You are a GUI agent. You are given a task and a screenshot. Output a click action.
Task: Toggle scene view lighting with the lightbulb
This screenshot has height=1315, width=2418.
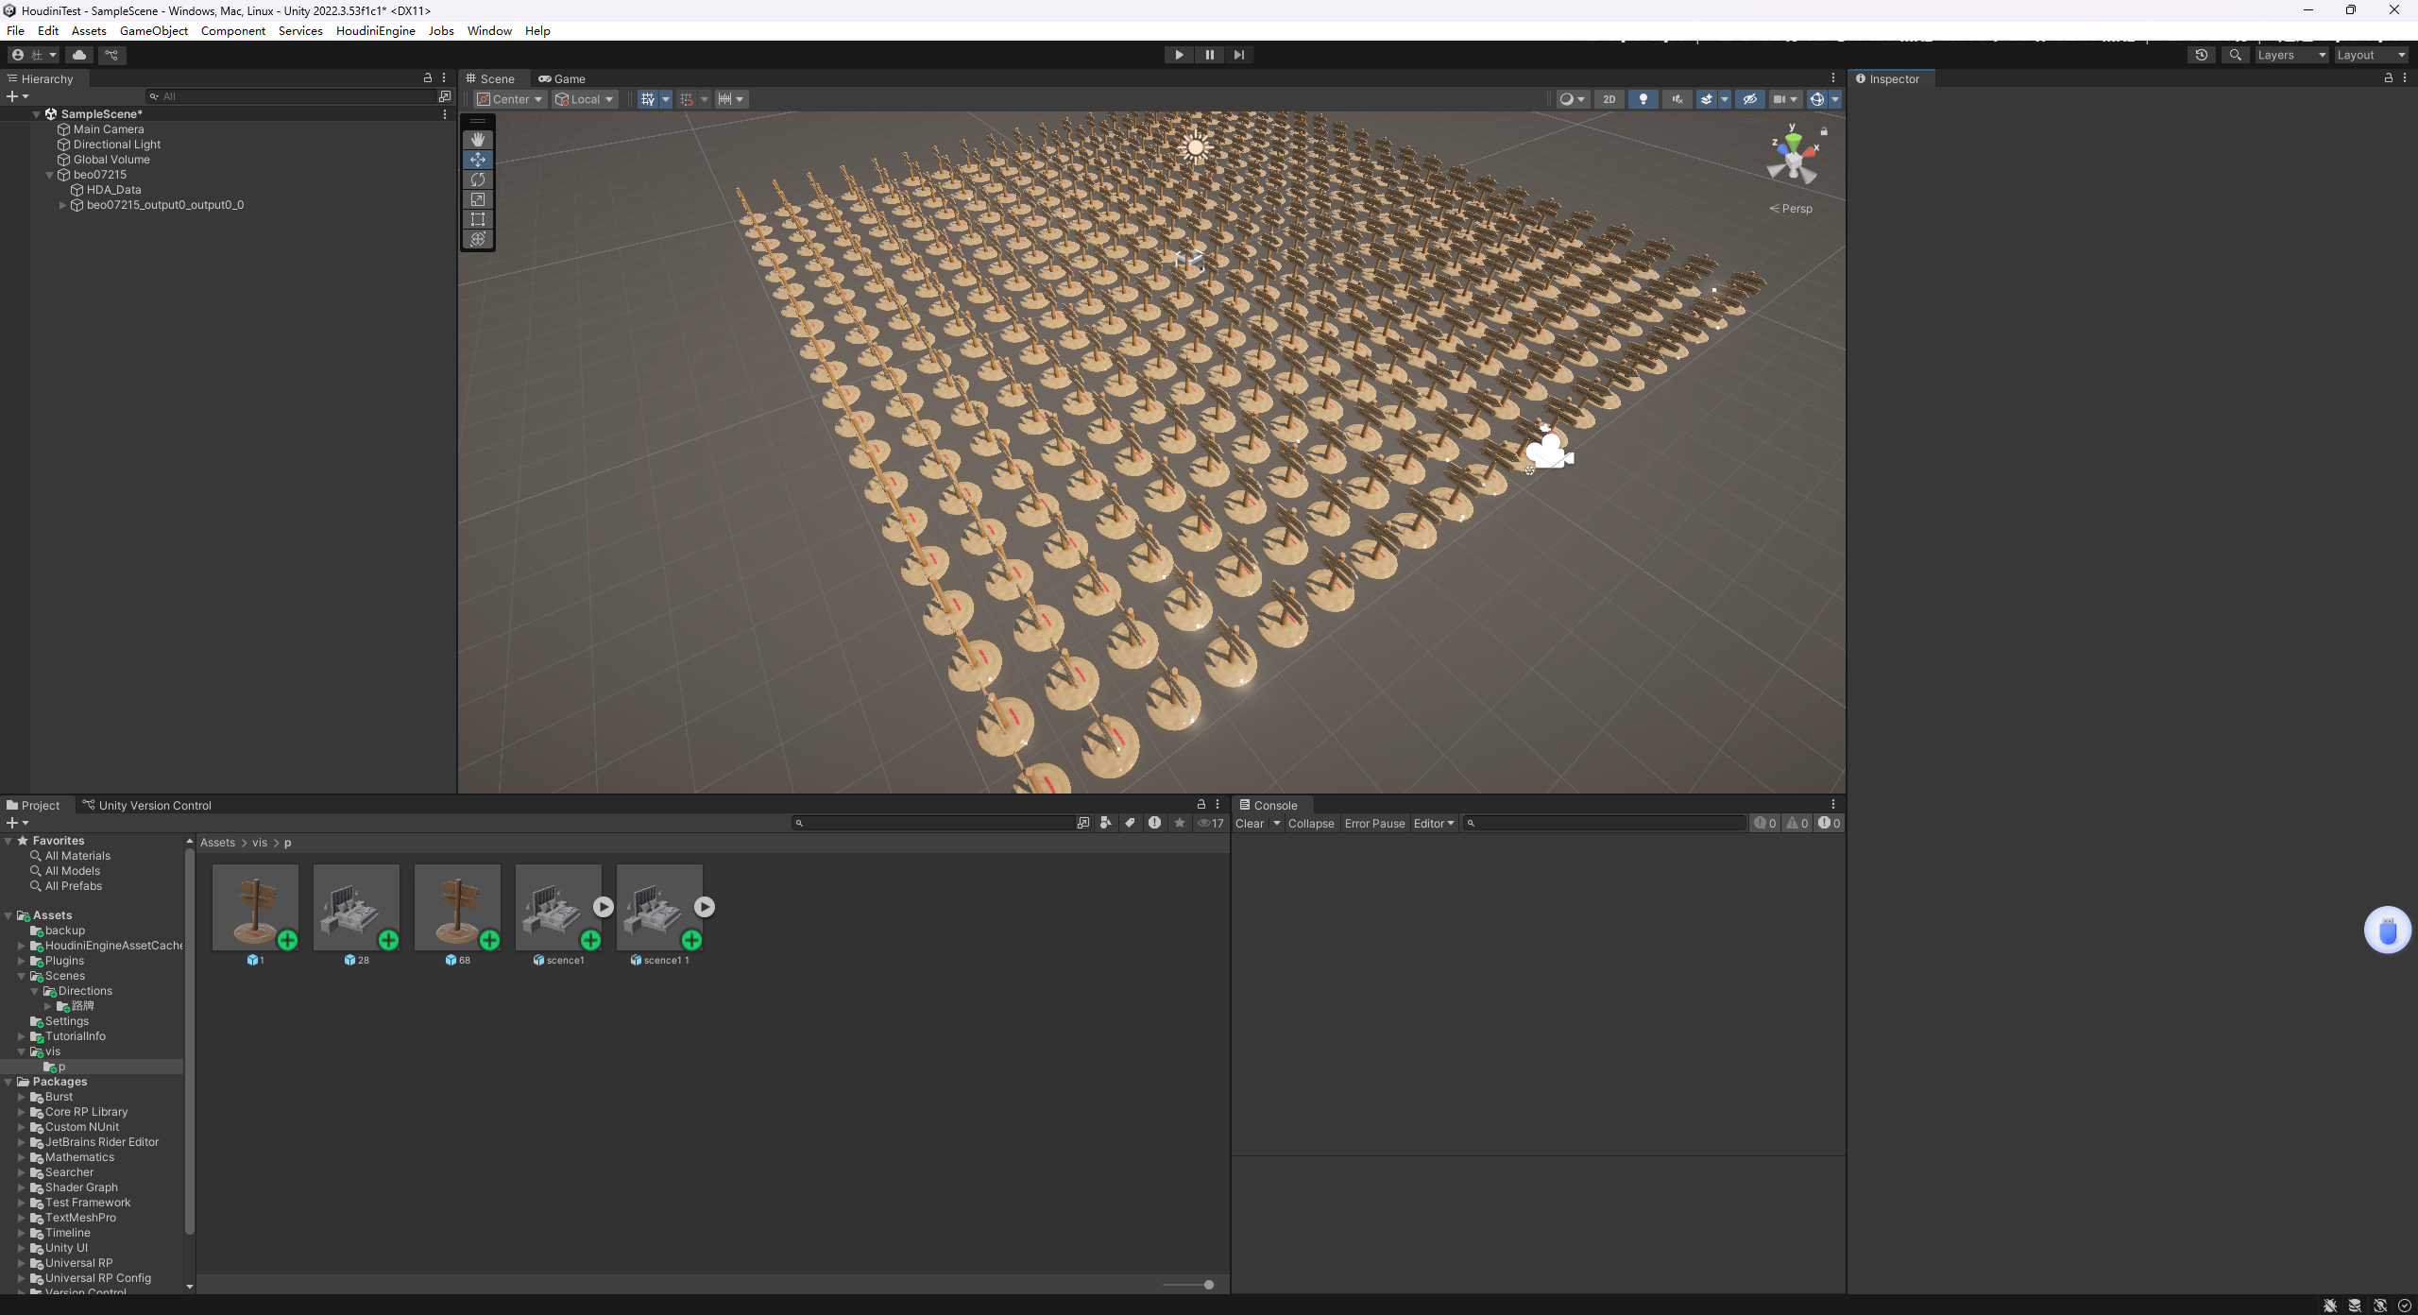[x=1643, y=99]
